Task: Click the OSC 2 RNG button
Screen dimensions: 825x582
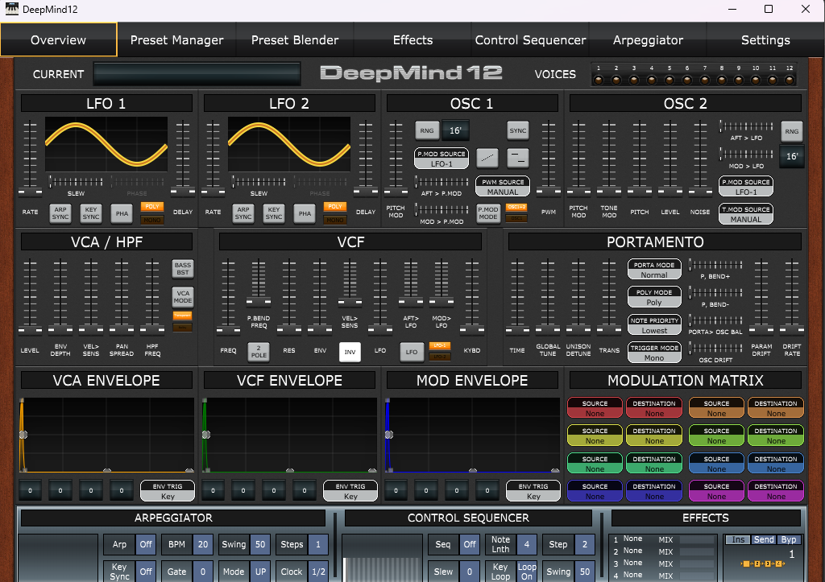Action: pos(791,131)
